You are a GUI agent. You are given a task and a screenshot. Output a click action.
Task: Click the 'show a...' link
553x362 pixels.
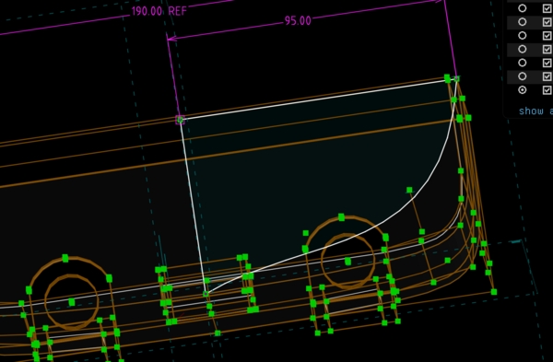pos(535,111)
